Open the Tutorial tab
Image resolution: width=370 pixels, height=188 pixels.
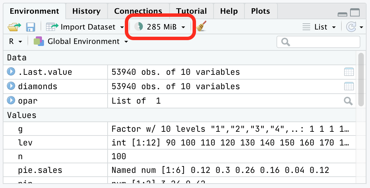192,11
